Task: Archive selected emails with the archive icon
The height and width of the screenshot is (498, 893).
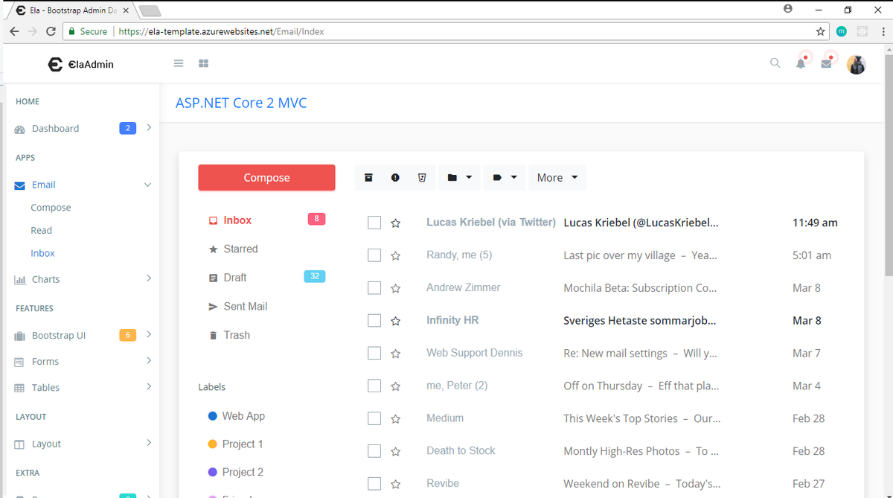Action: tap(368, 177)
